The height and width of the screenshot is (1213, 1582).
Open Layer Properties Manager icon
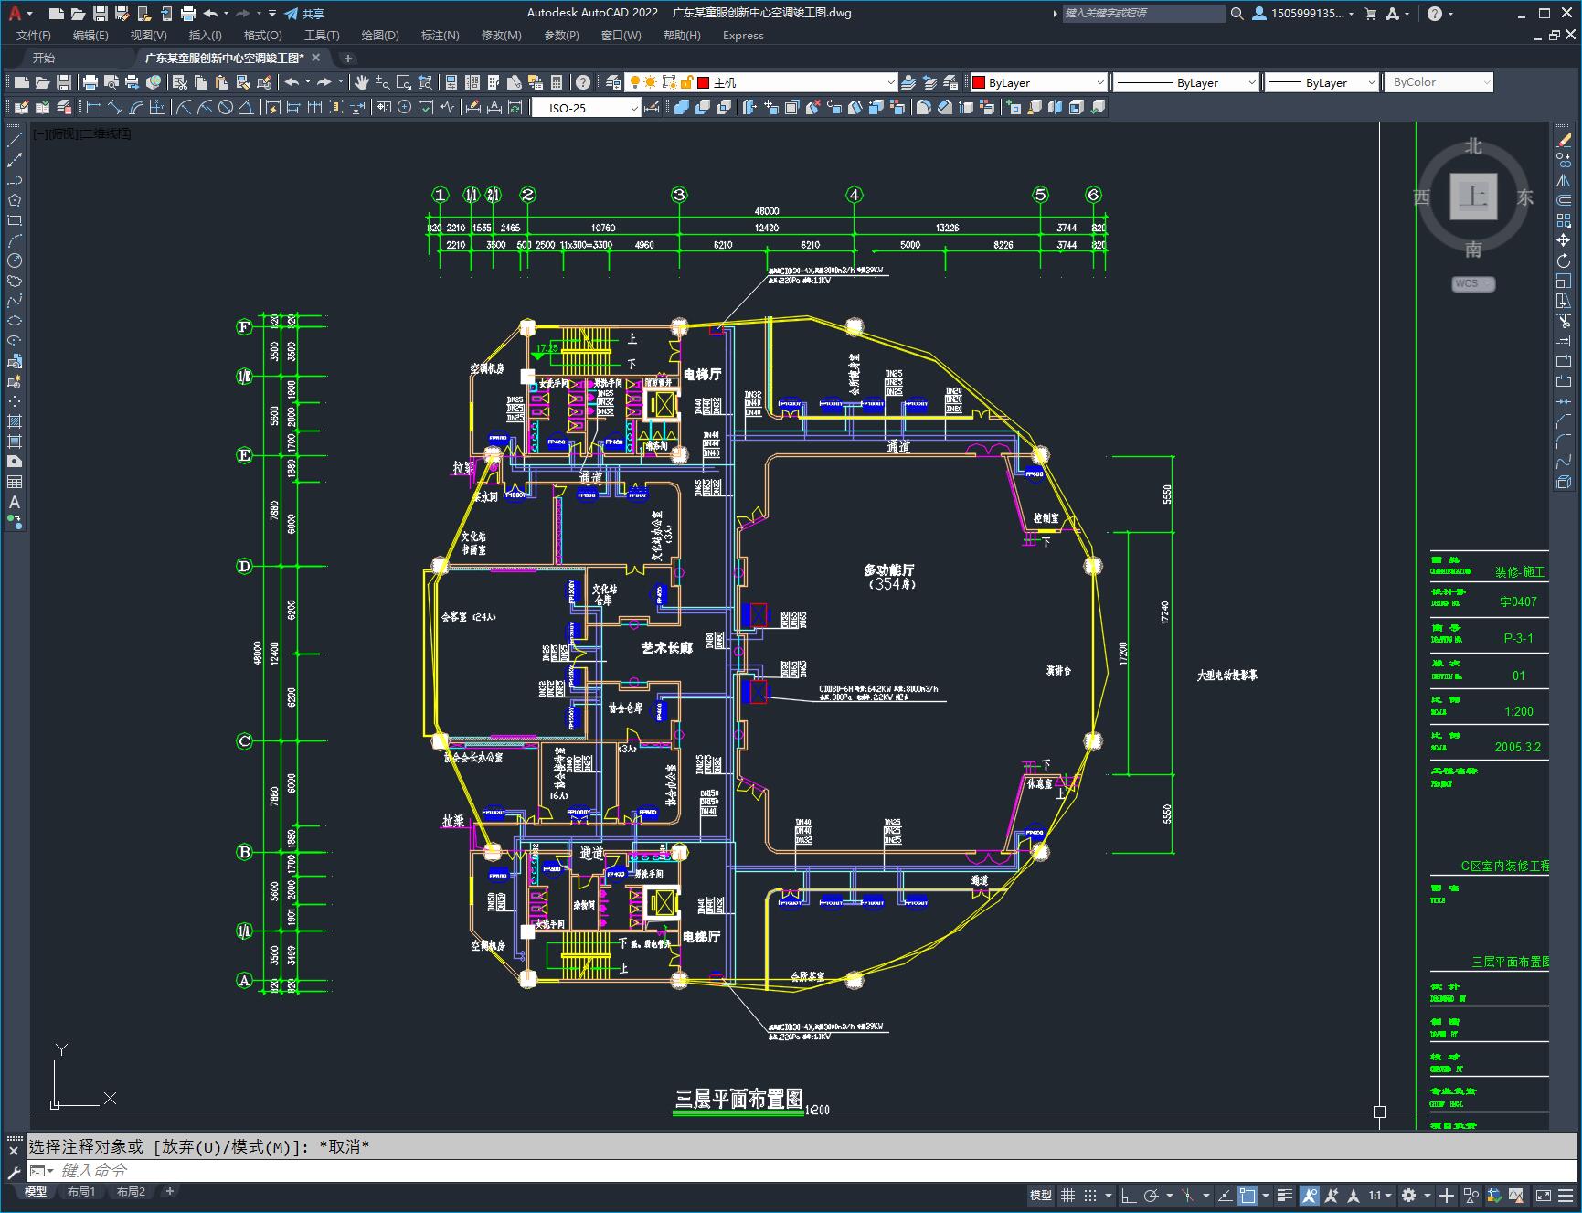point(613,82)
